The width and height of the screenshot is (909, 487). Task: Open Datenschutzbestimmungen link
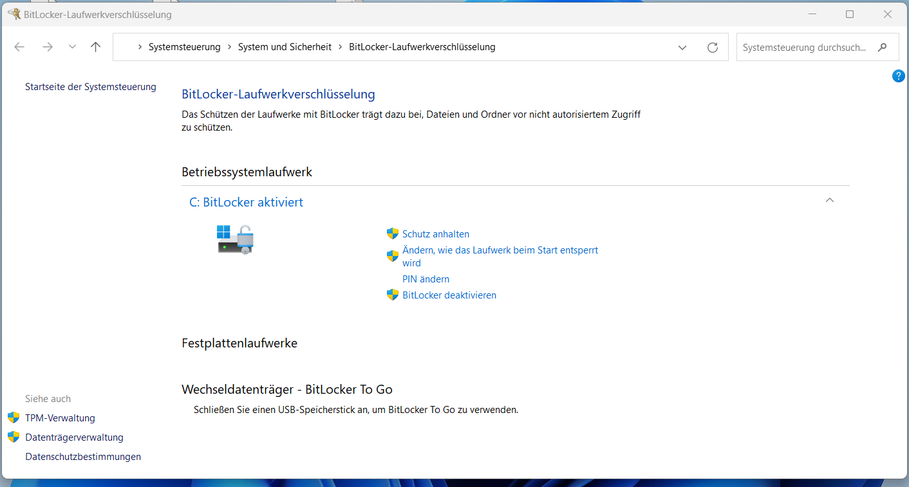coord(83,457)
